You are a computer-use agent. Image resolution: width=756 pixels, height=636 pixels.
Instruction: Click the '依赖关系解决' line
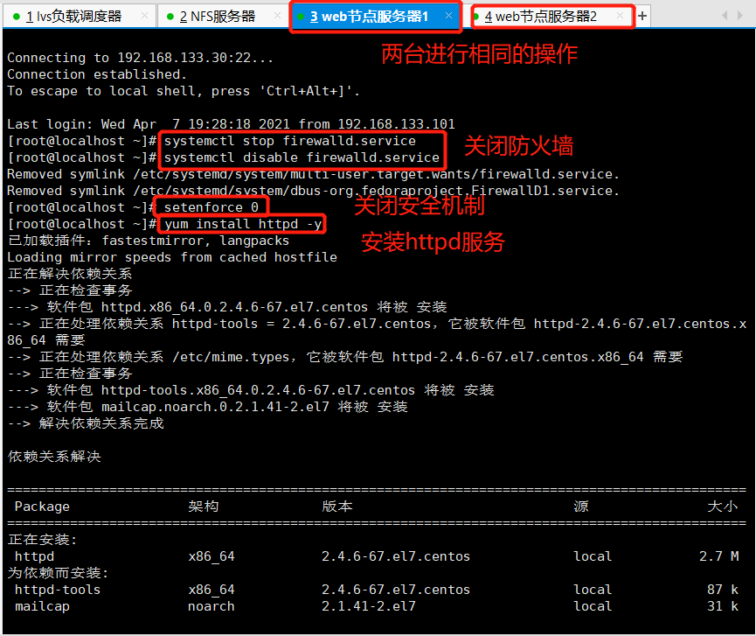coord(54,457)
